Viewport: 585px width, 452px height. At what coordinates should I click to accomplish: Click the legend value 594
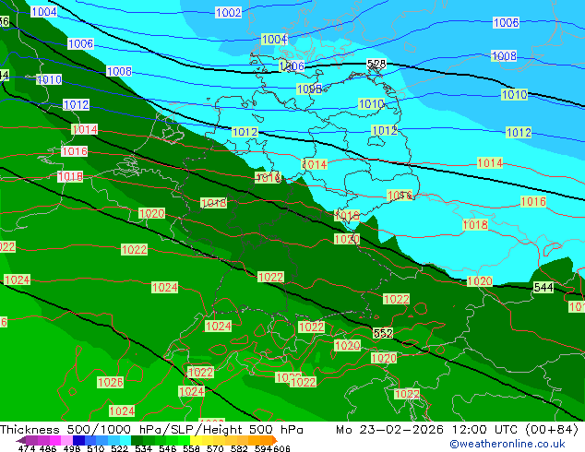click(x=263, y=448)
